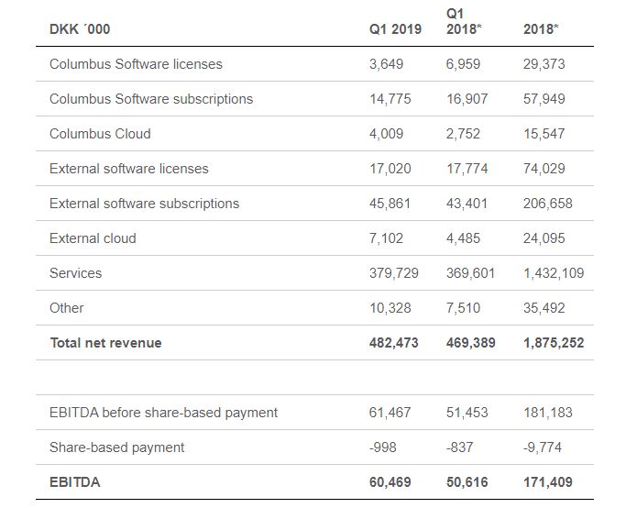Select the Share-based payment row label
Screen dimensions: 637x508
[x=116, y=447]
